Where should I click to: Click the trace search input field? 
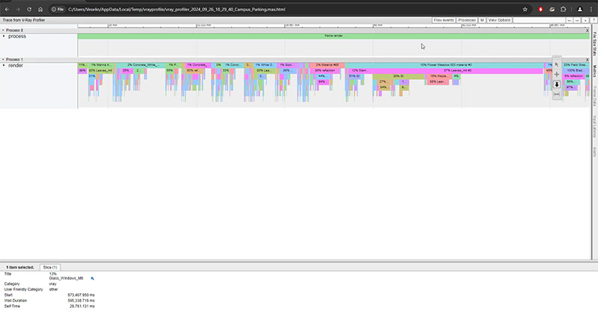click(538, 20)
